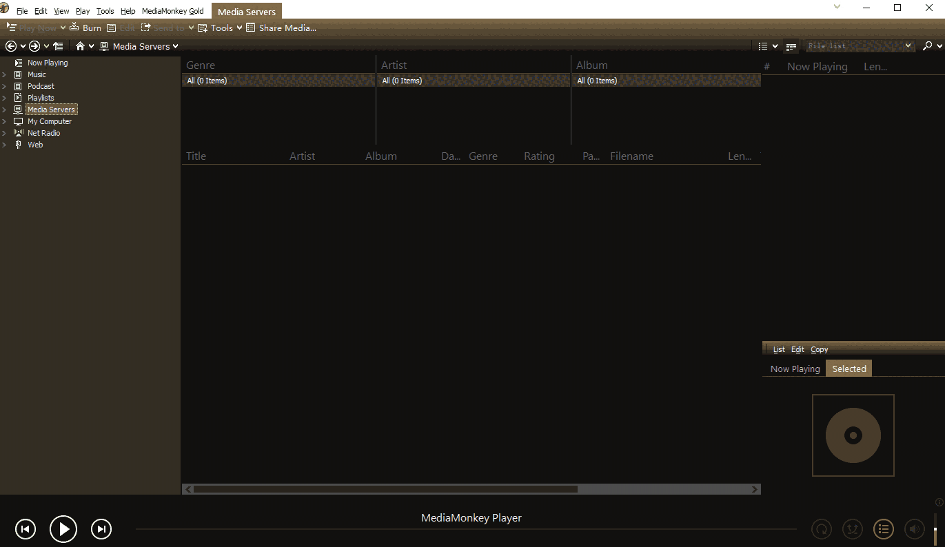945x547 pixels.
Task: Open the List menu in Now Playing panel
Action: pyautogui.click(x=779, y=349)
